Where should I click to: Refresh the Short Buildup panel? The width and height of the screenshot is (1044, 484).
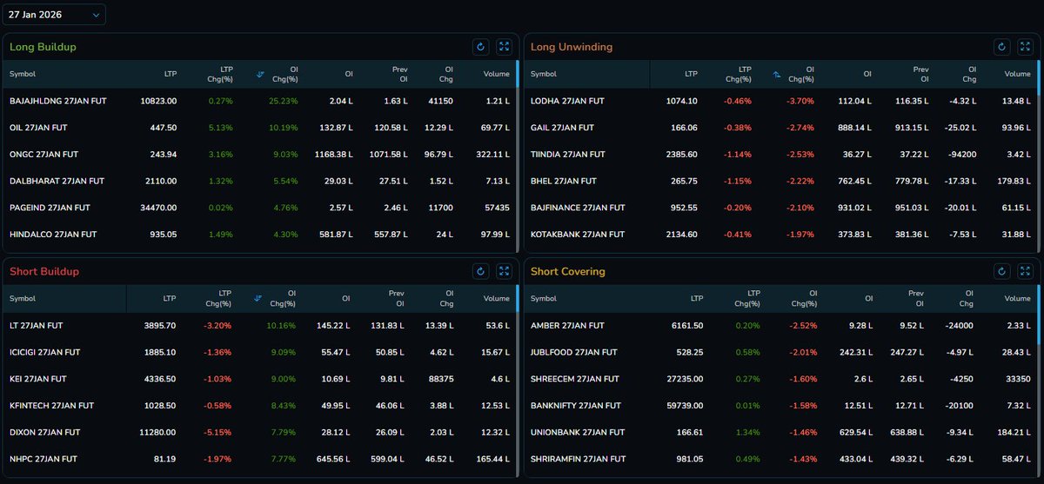click(480, 271)
